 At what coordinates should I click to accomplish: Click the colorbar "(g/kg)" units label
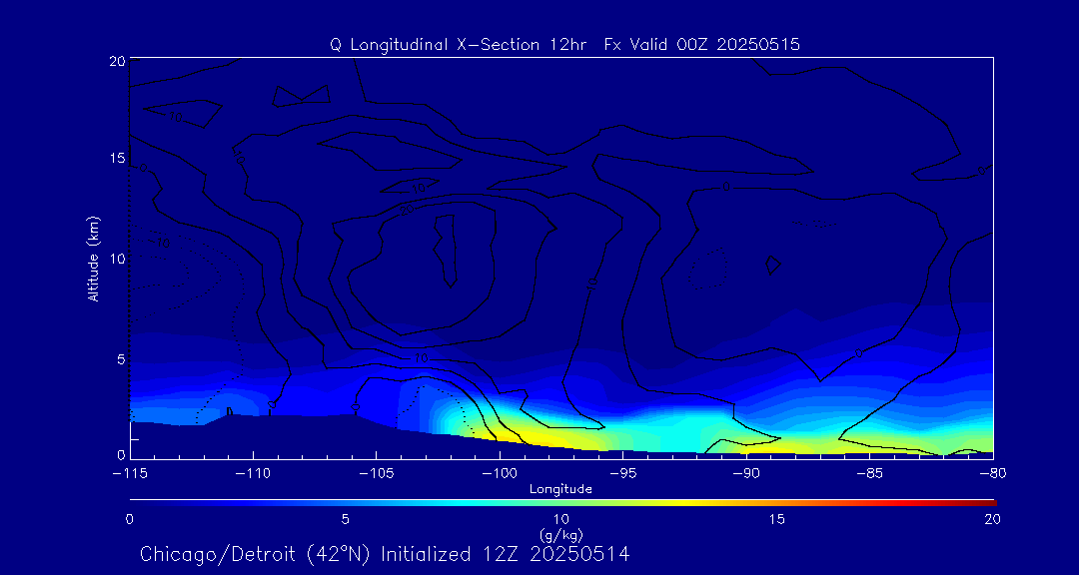[x=560, y=534]
